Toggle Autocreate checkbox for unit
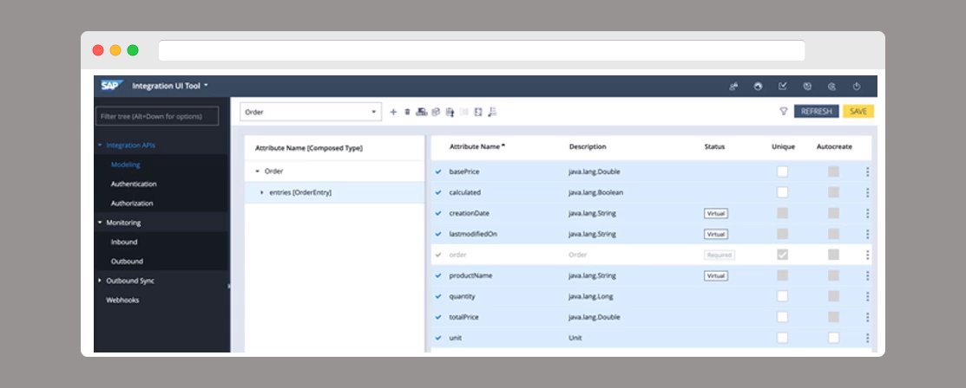The width and height of the screenshot is (966, 388). click(x=833, y=338)
